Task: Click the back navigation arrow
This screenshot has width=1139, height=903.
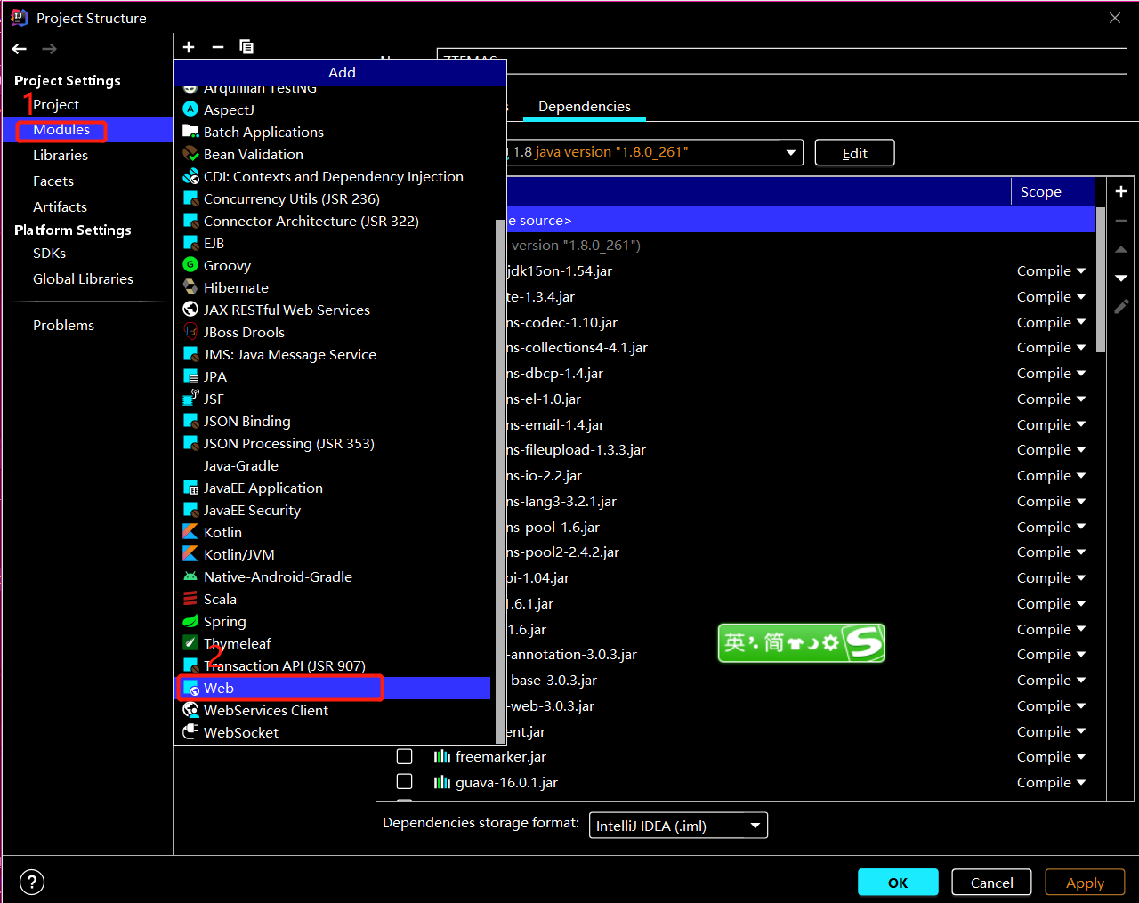Action: pos(20,49)
